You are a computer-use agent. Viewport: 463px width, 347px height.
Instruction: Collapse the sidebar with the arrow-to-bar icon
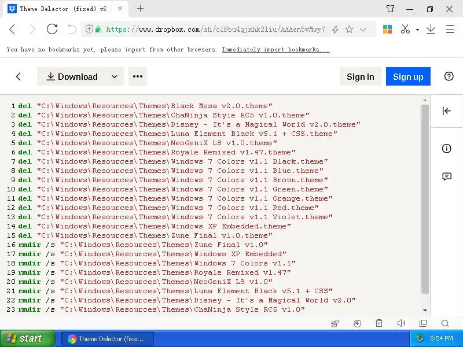tap(446, 111)
